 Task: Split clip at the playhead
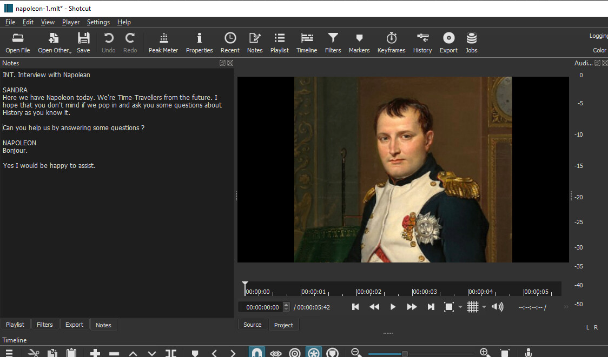point(171,353)
